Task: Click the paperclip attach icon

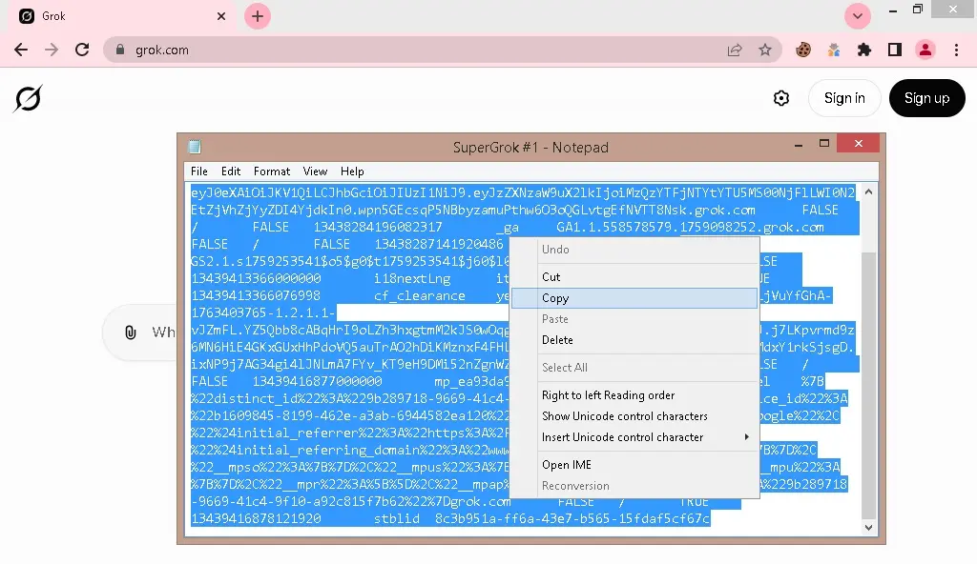Action: 130,332
